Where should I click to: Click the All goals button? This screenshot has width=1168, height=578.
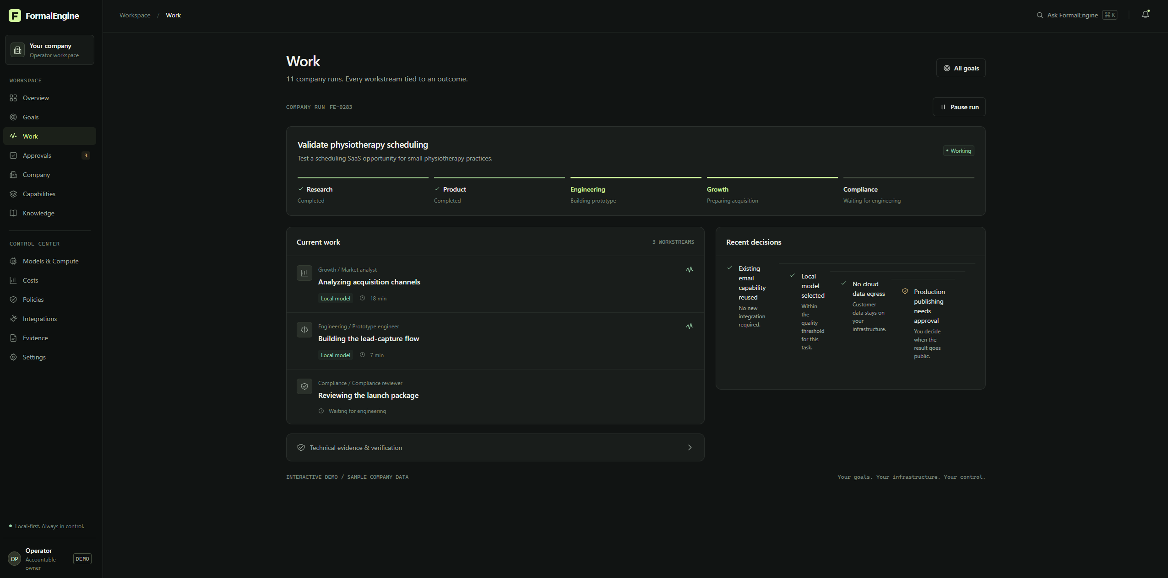click(x=961, y=68)
